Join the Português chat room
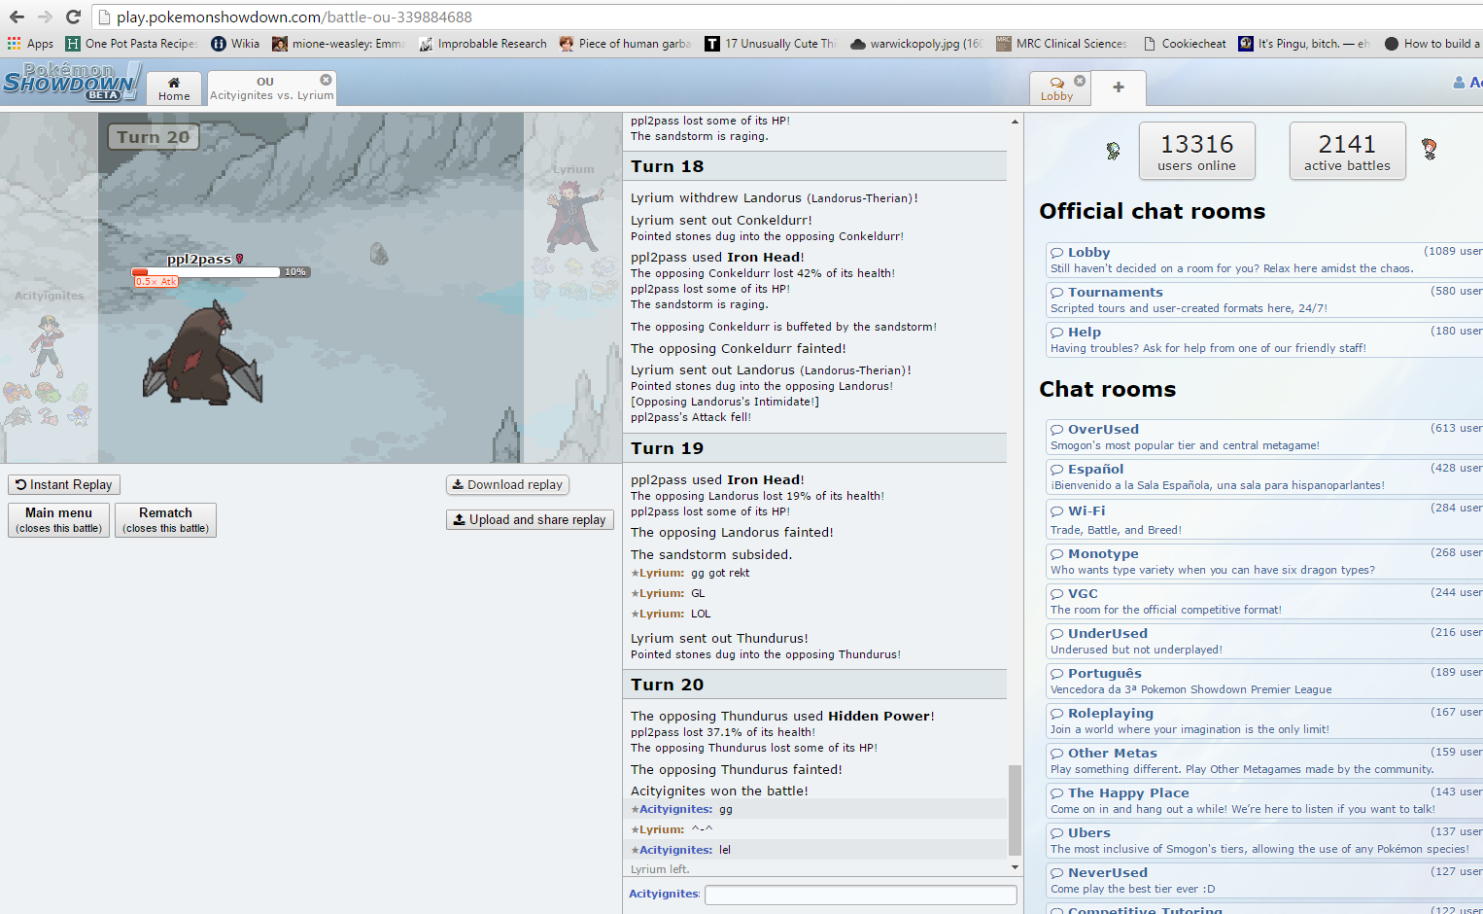This screenshot has width=1483, height=914. pos(1263,681)
